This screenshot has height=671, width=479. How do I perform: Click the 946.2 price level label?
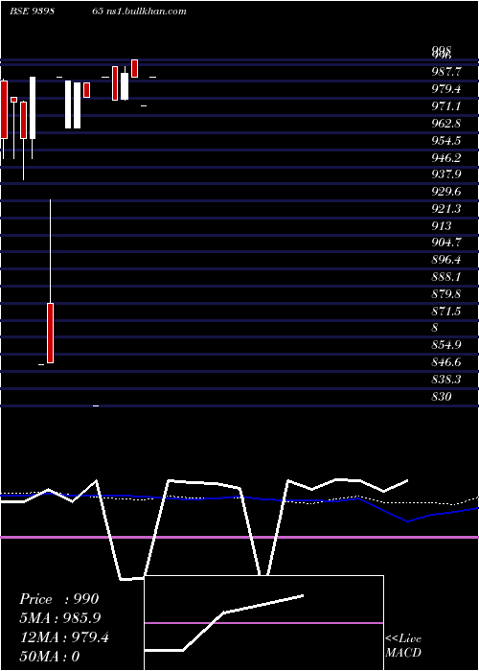pyautogui.click(x=446, y=158)
